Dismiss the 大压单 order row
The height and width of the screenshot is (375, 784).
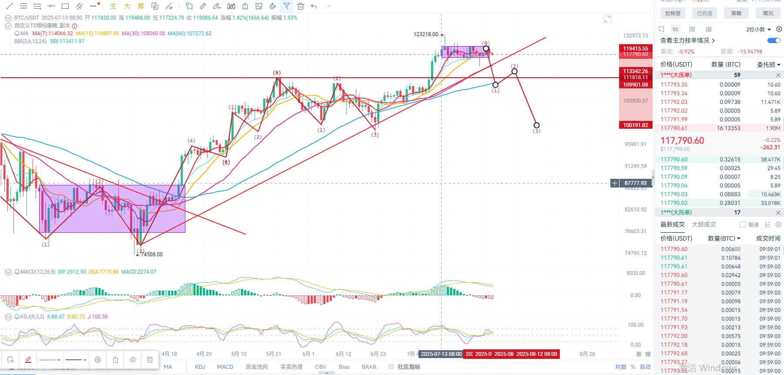point(778,75)
